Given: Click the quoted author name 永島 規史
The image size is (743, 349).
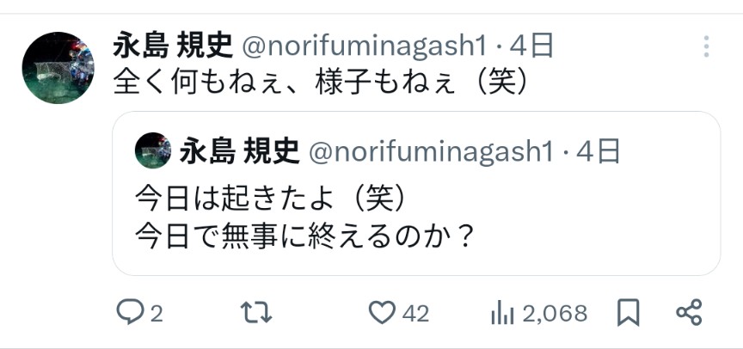Looking at the screenshot, I should (x=239, y=152).
